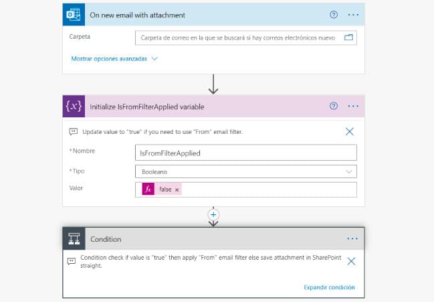The height and width of the screenshot is (302, 434).
Task: Open help for On new email trigger
Action: click(x=334, y=14)
